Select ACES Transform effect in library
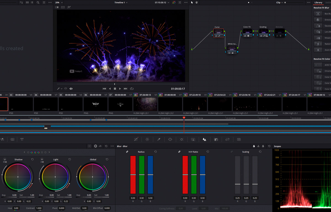The width and height of the screenshot is (331, 212). pyautogui.click(x=322, y=65)
